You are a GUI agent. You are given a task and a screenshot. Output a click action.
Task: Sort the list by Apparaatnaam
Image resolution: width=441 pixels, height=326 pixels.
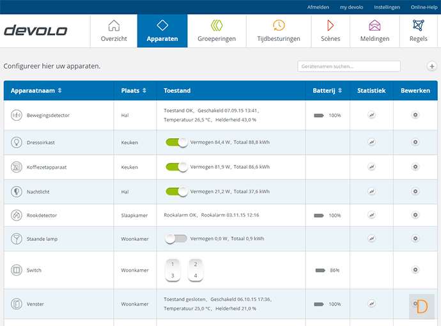(x=36, y=91)
